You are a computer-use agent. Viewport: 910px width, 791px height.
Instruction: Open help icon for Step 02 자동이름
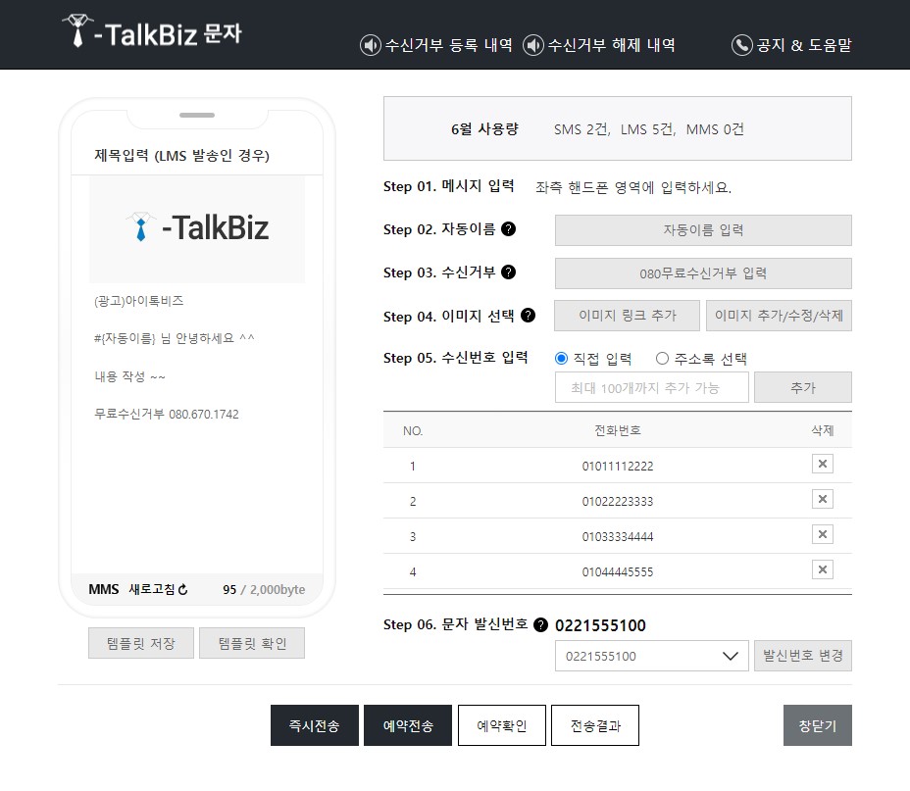[508, 229]
